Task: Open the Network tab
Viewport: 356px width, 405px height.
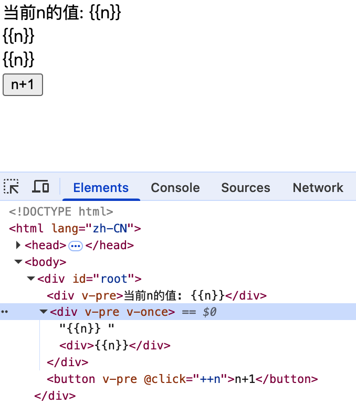Action: click(x=318, y=187)
